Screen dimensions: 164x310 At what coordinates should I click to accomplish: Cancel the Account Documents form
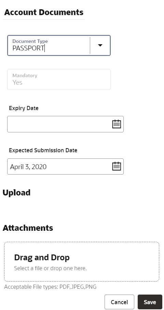pos(119,302)
